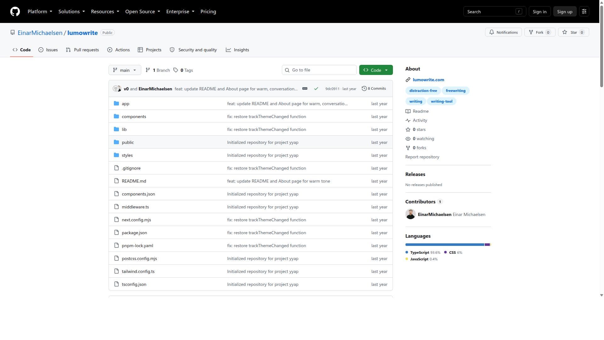Open Security and quality tab

tap(193, 50)
